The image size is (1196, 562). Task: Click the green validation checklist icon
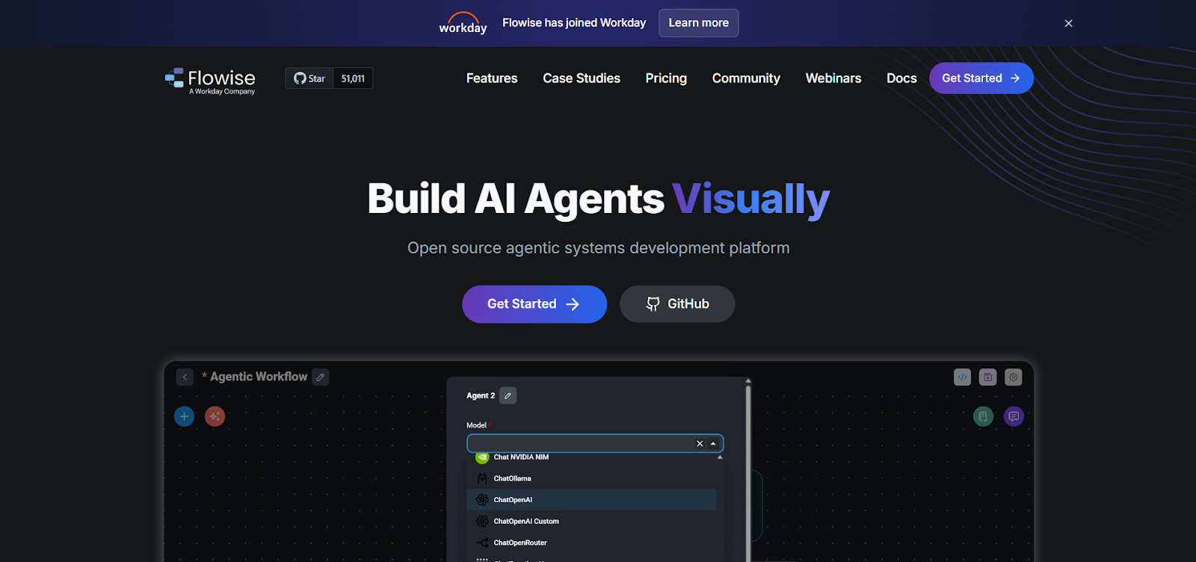(983, 416)
